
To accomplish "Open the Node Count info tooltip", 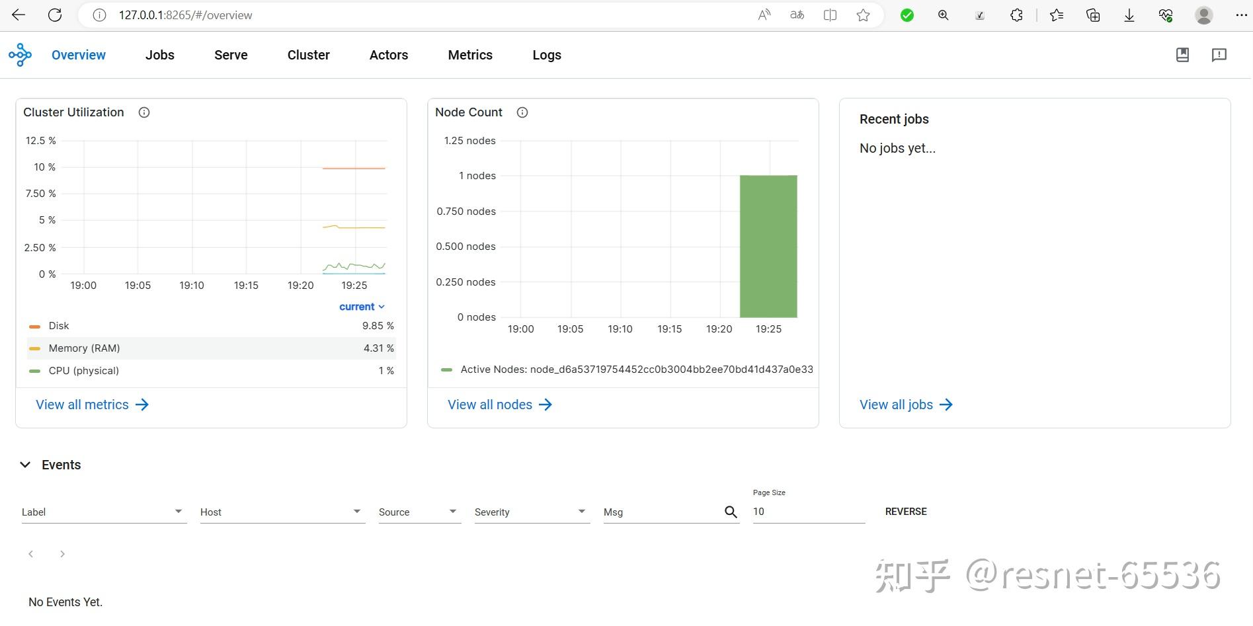I will [522, 112].
